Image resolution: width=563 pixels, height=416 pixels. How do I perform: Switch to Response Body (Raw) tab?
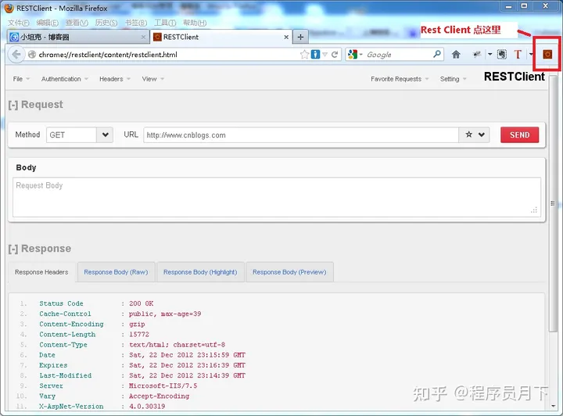(x=116, y=272)
